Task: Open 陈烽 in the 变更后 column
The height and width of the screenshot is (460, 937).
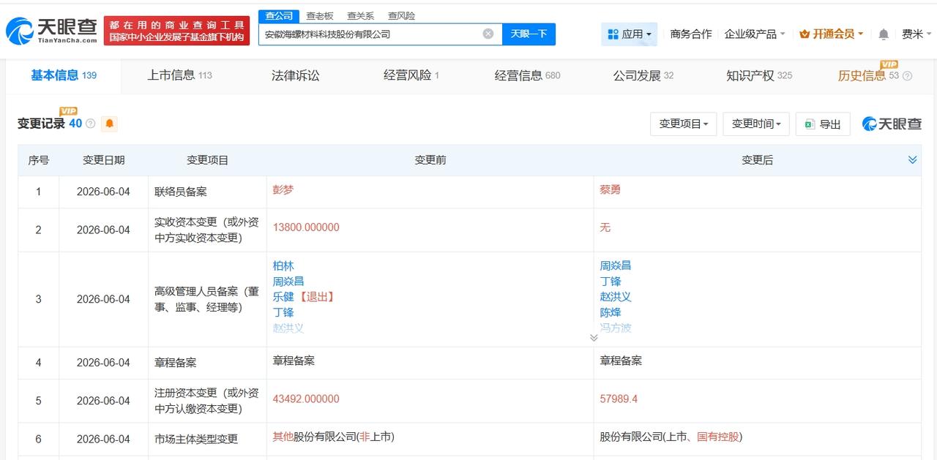Action: [x=611, y=312]
